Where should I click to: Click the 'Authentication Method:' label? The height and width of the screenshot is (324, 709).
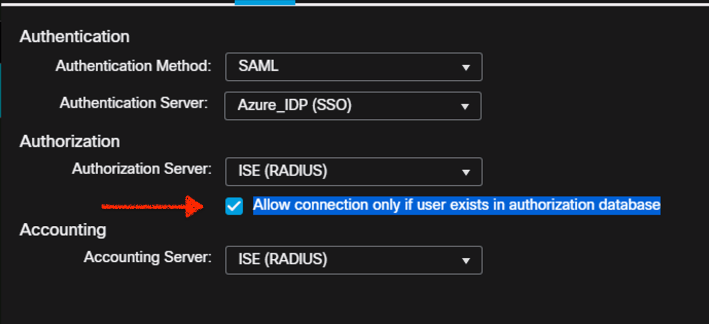pyautogui.click(x=133, y=66)
